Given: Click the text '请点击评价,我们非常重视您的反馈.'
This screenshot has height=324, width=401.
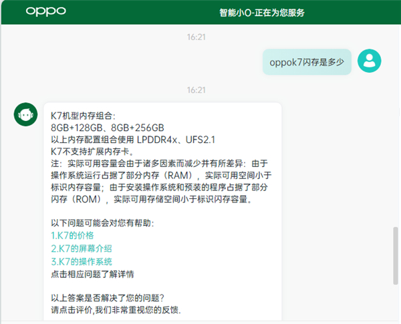Looking at the screenshot, I should [x=116, y=310].
